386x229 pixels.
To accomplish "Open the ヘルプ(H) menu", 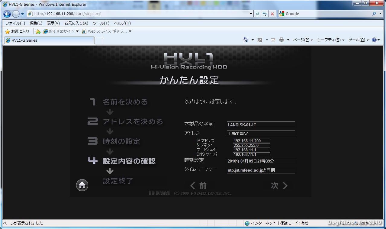I will (122, 23).
